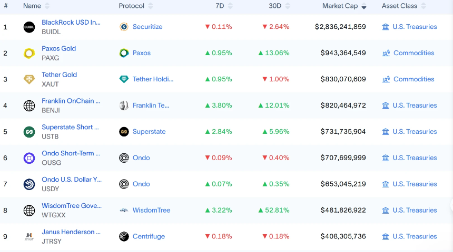Sort table by Asset Class header
453x252 pixels.
399,6
